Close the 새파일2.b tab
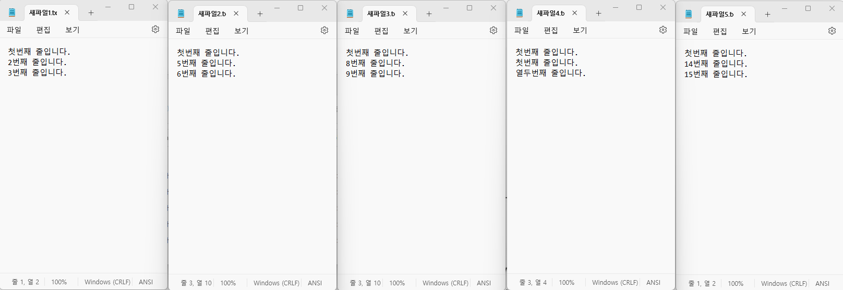 click(x=236, y=14)
